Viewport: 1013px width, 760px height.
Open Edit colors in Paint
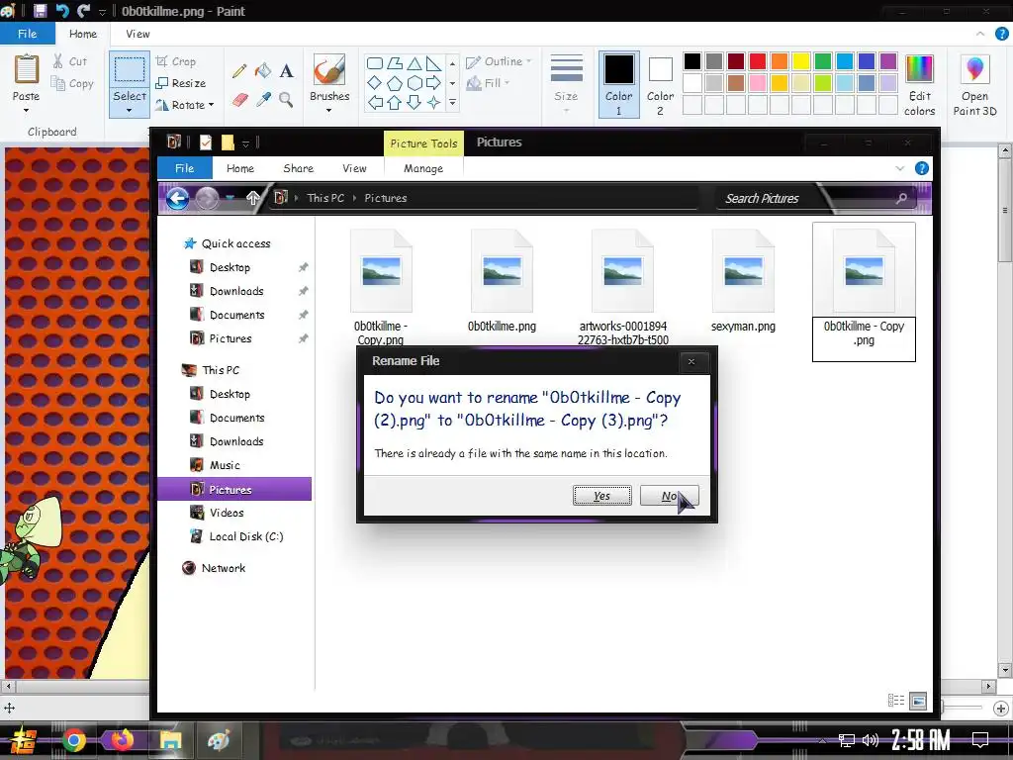[919, 85]
